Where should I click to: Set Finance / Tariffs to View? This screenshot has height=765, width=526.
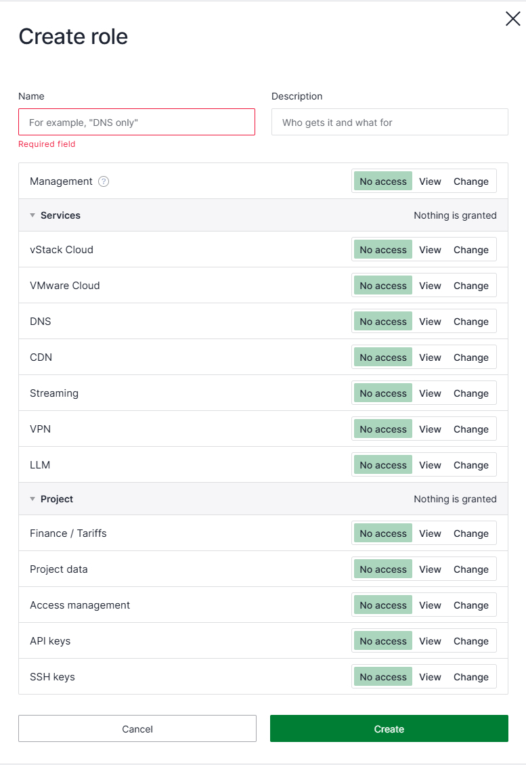click(x=430, y=533)
